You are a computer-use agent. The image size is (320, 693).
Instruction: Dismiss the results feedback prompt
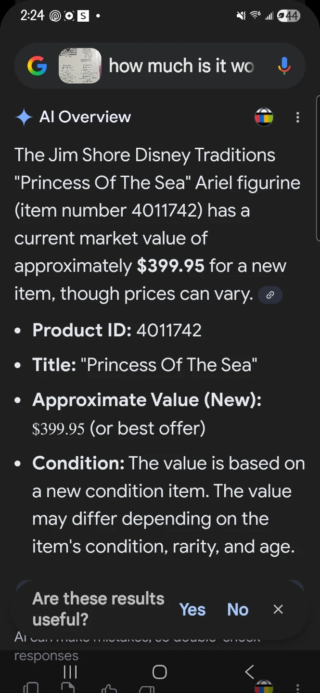coord(278,609)
